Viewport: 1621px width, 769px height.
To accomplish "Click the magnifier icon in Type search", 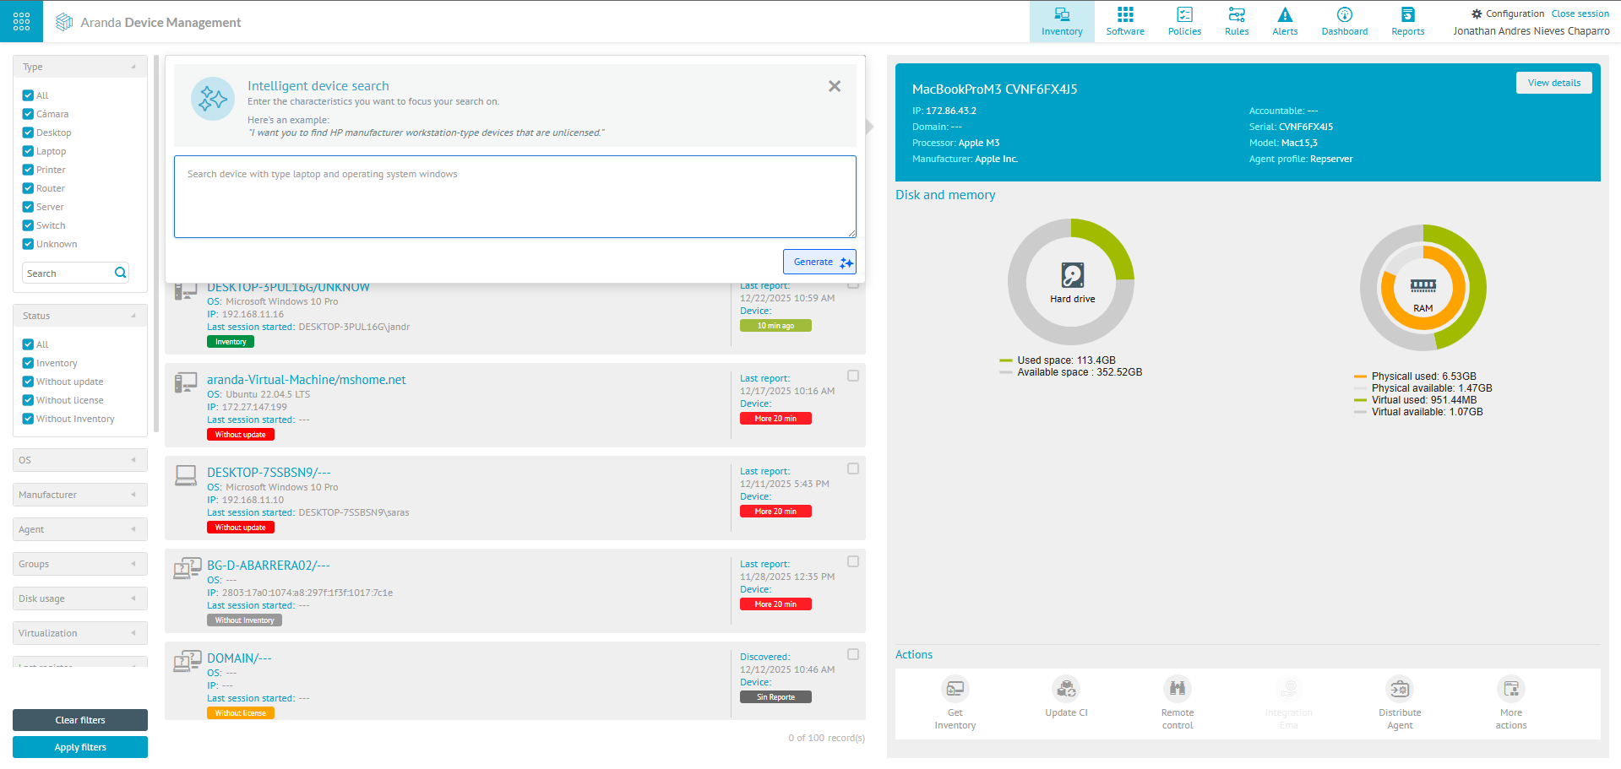I will pyautogui.click(x=120, y=273).
